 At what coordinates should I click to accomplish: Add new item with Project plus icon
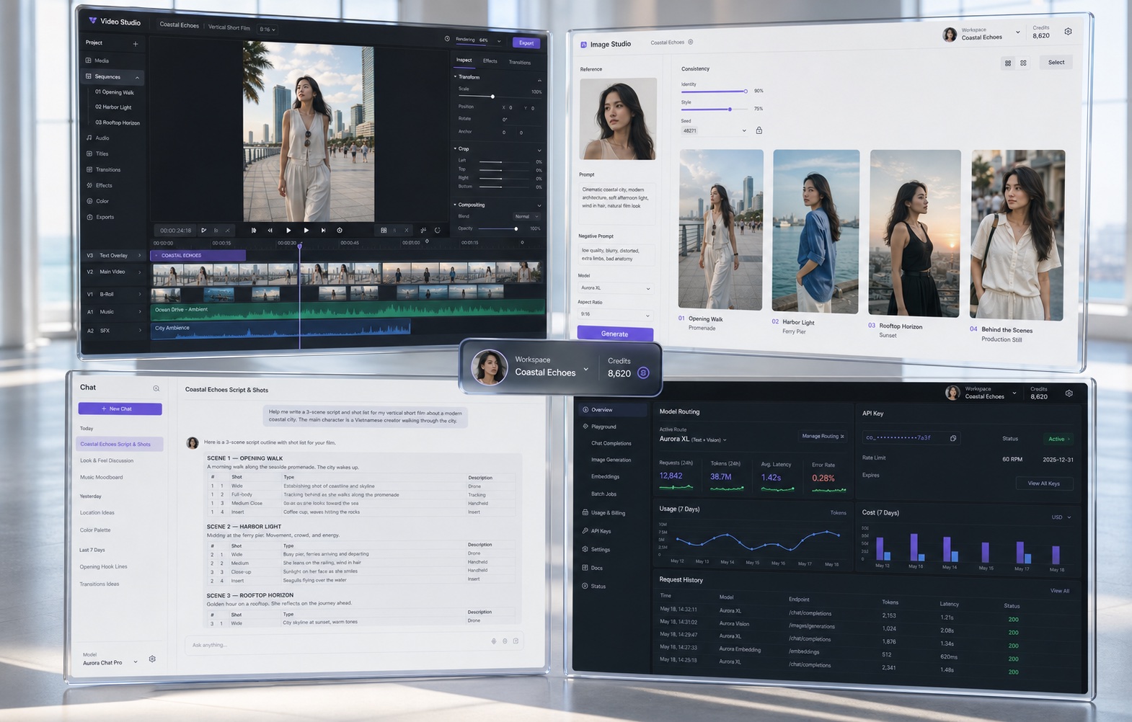(135, 43)
